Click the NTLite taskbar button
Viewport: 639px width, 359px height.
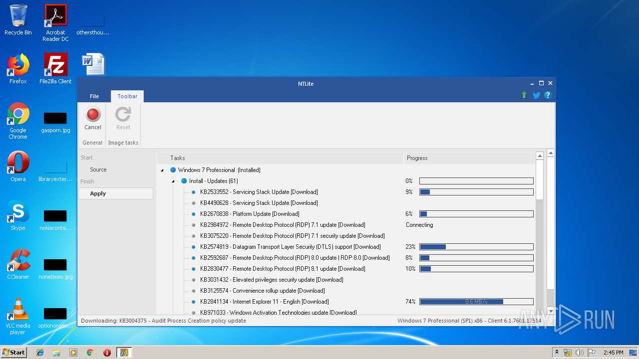(x=124, y=353)
